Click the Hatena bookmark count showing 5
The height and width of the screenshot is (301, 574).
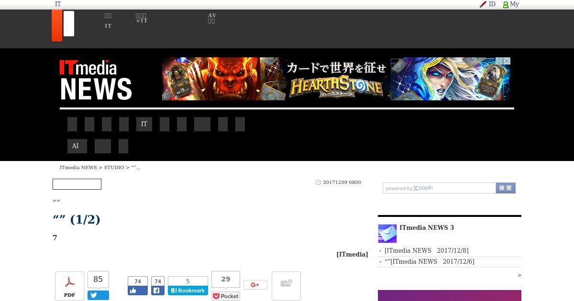pos(188,281)
